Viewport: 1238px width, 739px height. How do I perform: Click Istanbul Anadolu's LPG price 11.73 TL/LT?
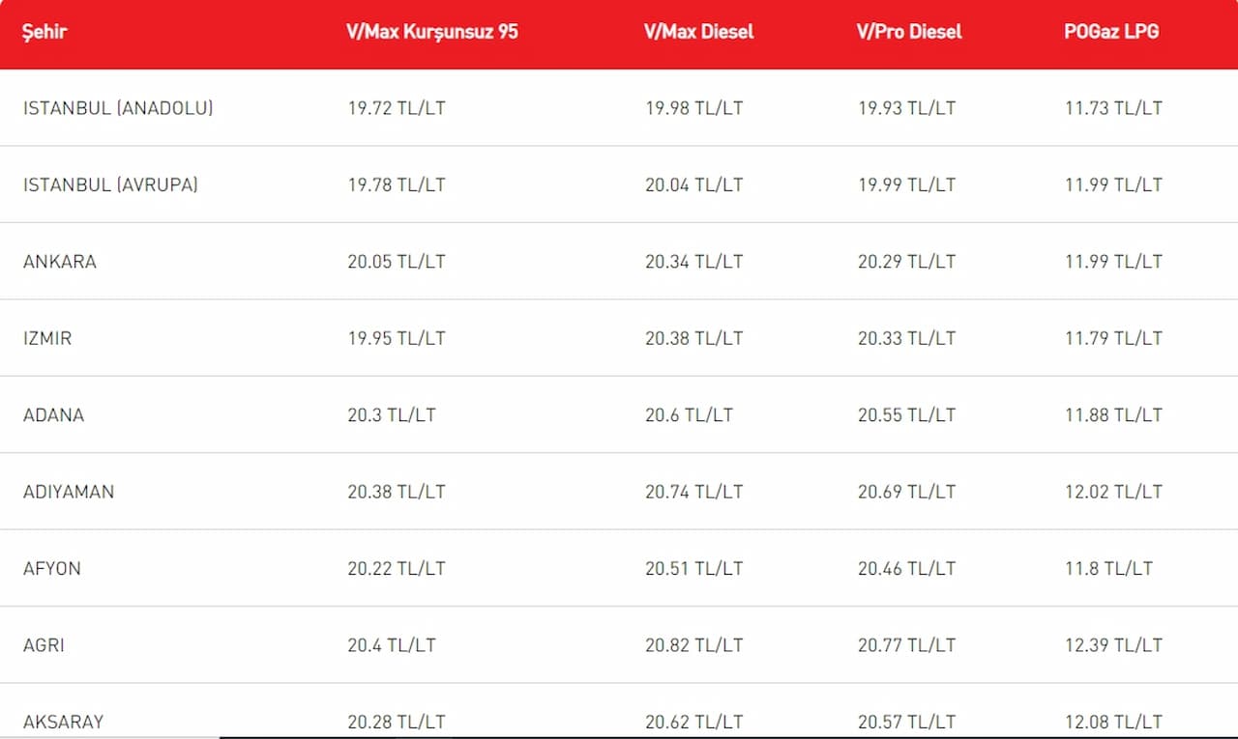coord(1113,108)
